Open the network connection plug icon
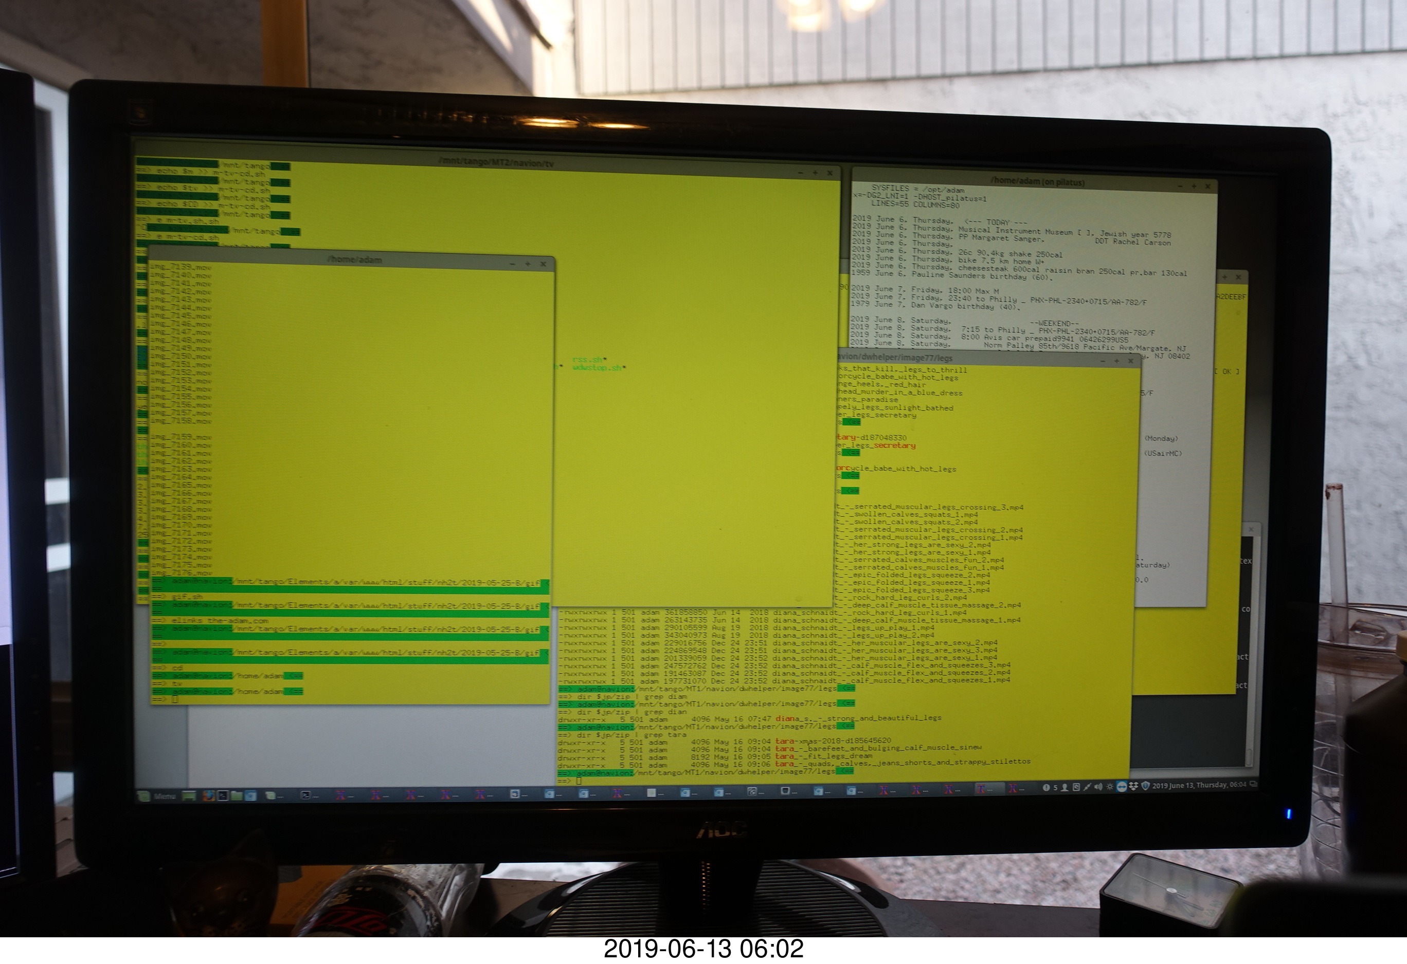1407x964 pixels. [1087, 787]
